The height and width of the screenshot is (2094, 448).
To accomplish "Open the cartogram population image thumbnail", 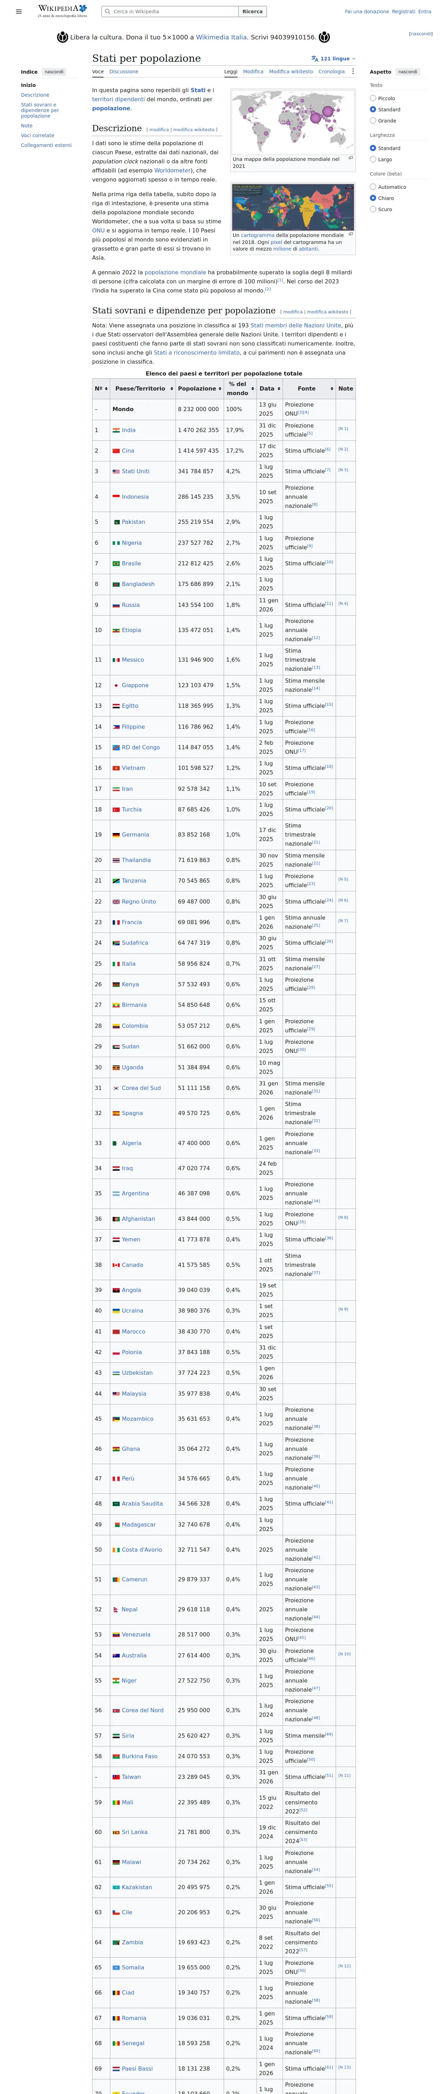I will coord(293,207).
